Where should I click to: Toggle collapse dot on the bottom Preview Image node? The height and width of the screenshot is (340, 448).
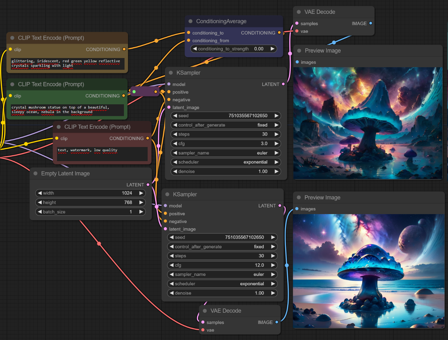coord(299,198)
